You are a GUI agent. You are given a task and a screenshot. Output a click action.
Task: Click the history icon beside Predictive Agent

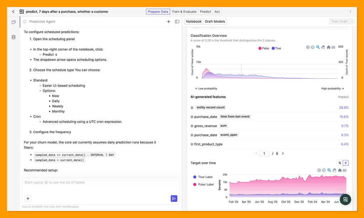click(x=25, y=22)
